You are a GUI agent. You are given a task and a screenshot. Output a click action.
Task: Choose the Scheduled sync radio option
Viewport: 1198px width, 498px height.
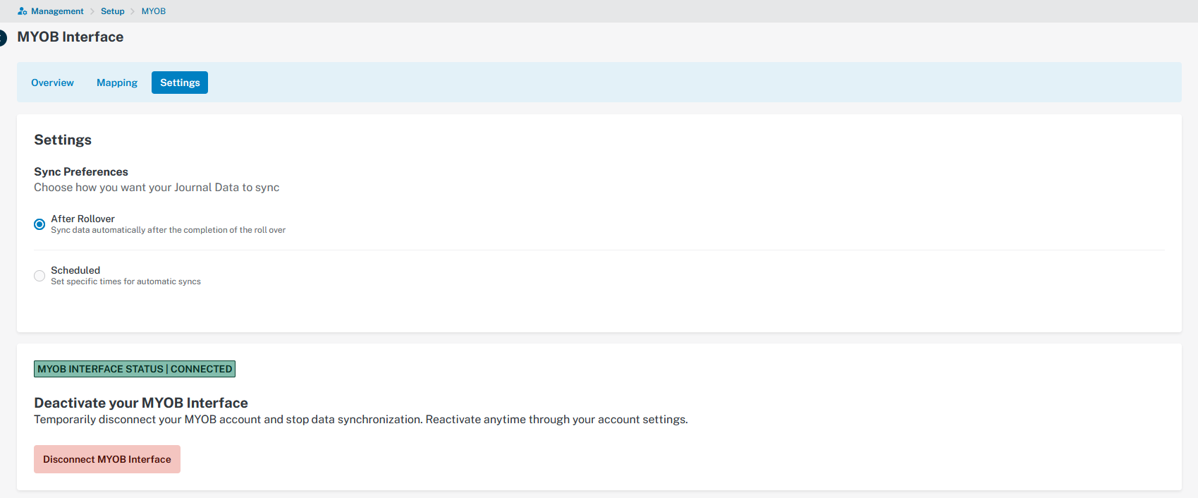click(x=39, y=276)
